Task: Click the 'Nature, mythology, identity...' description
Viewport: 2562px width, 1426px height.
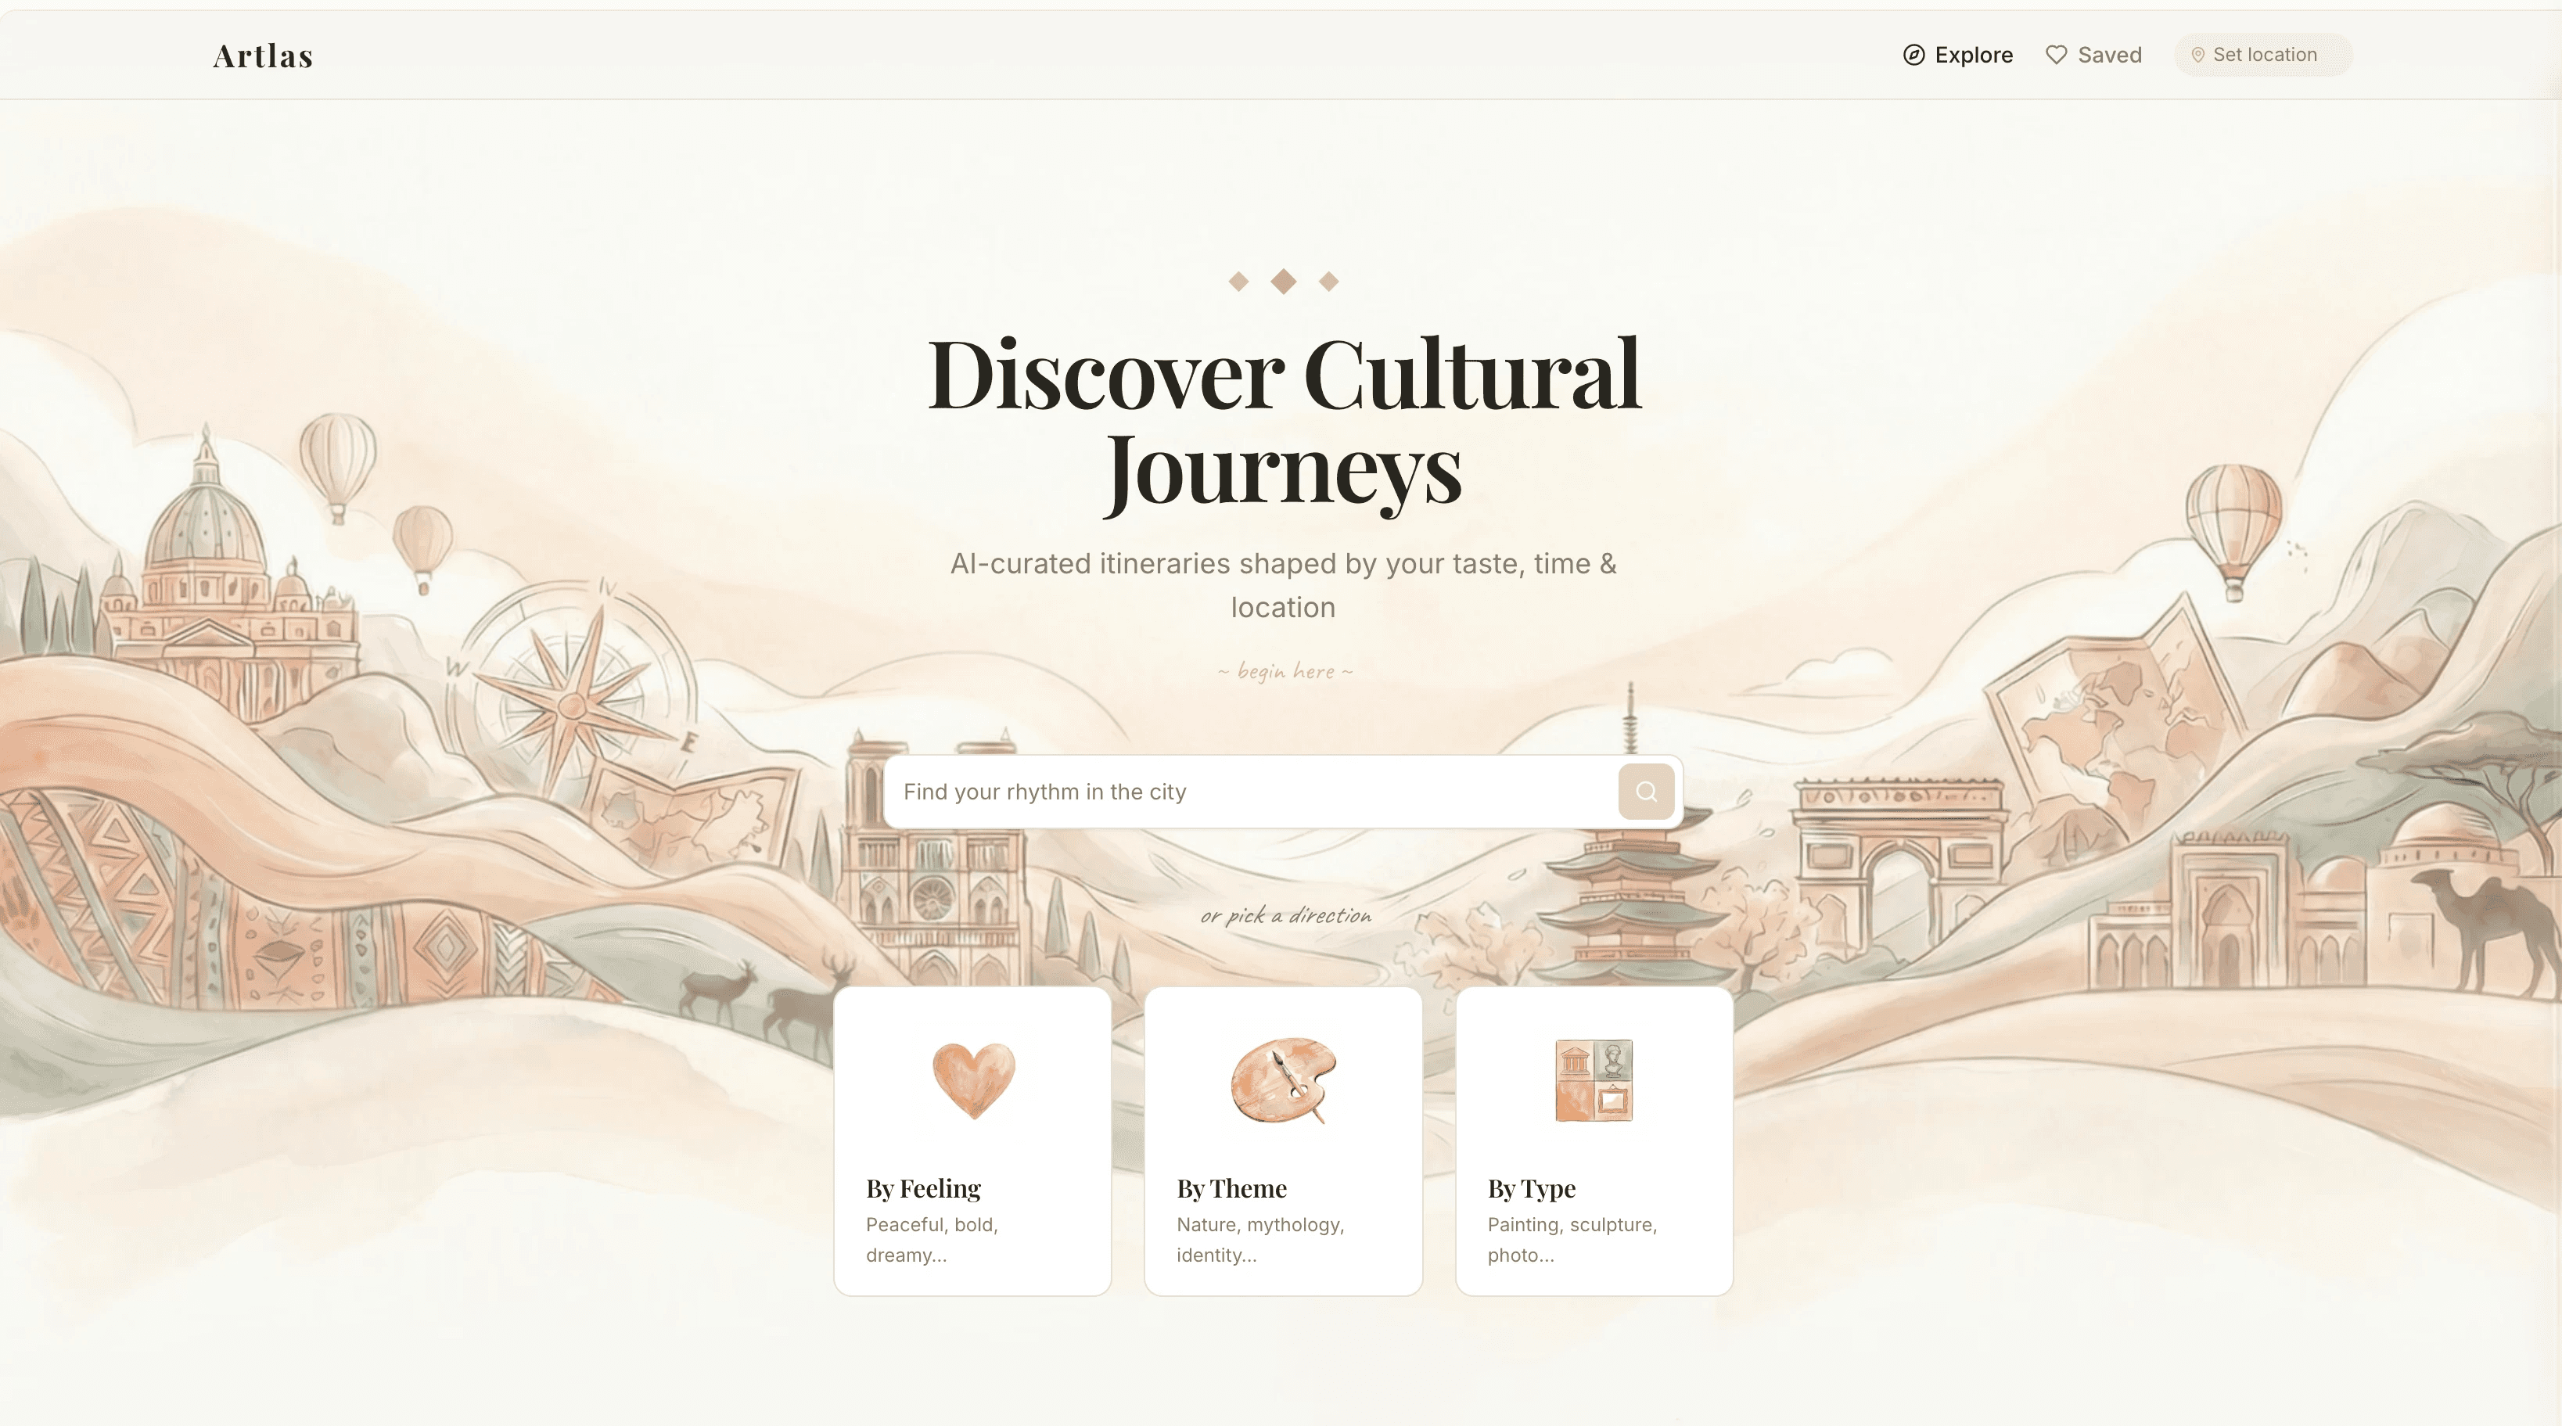Action: (1260, 1239)
